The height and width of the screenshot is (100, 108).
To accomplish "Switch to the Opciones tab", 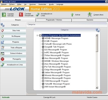I will point(90,20).
